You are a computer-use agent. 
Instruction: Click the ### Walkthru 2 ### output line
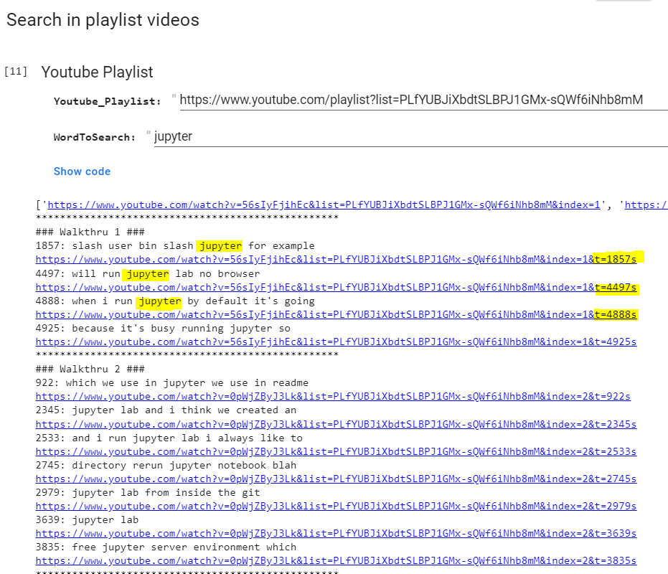[90, 369]
